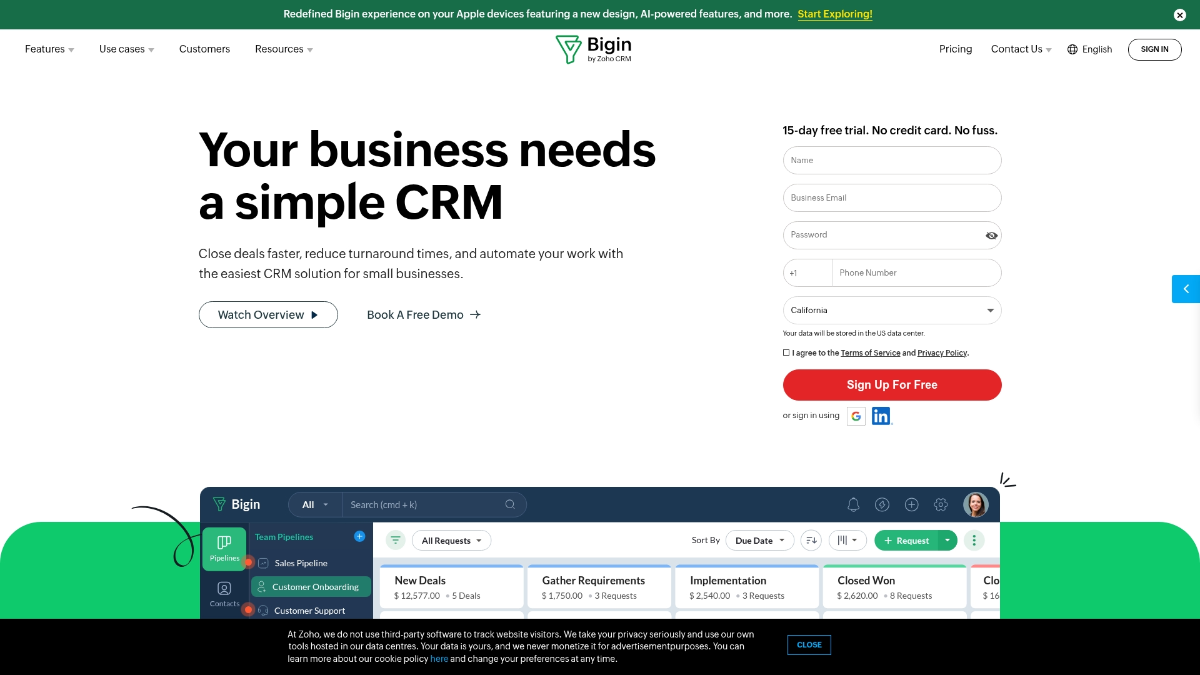Click the add Team Pipeline plus icon
Screen dimensions: 1200x675
tap(359, 536)
